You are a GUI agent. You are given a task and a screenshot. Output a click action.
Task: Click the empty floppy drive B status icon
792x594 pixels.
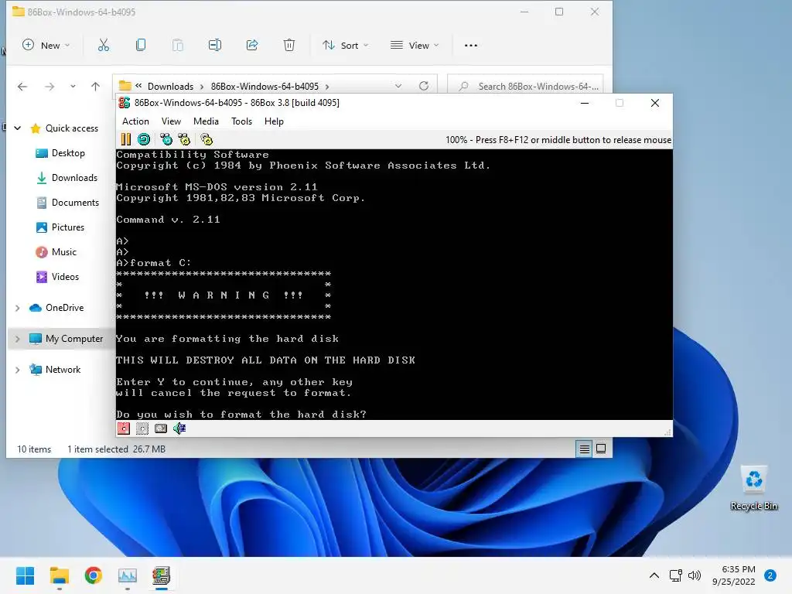tap(142, 428)
